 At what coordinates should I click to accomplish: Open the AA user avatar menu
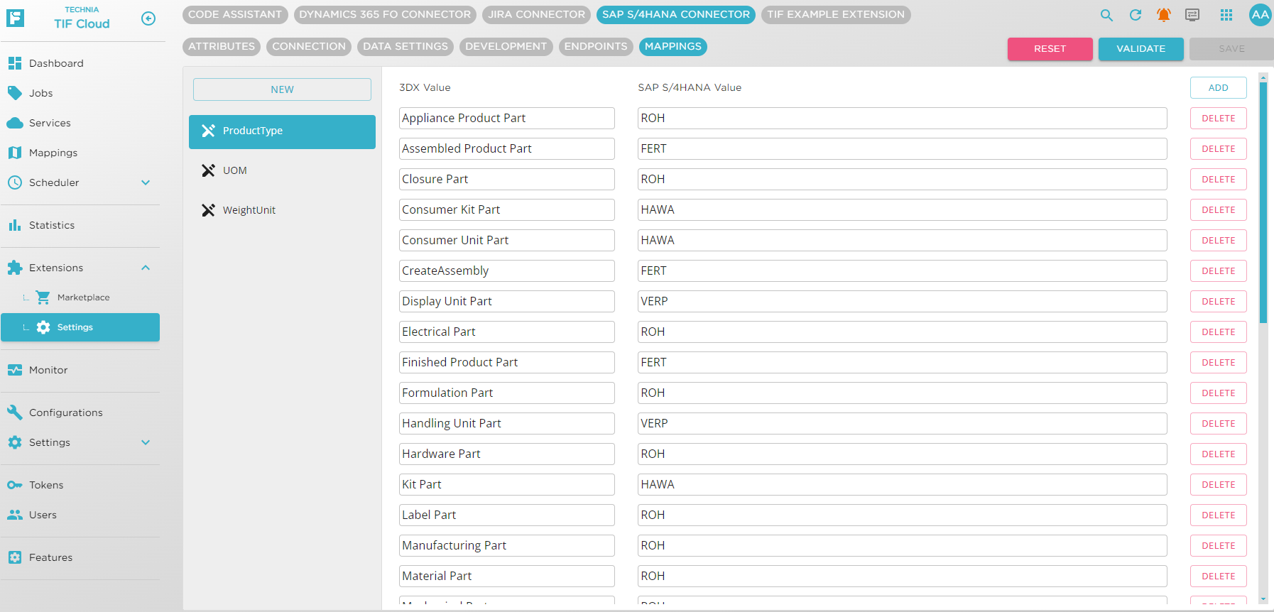click(1260, 15)
